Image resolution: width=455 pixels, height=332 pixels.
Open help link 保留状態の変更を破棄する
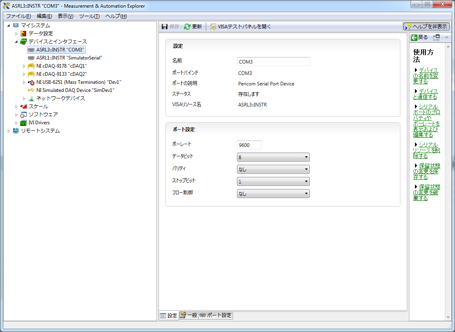pos(427,192)
